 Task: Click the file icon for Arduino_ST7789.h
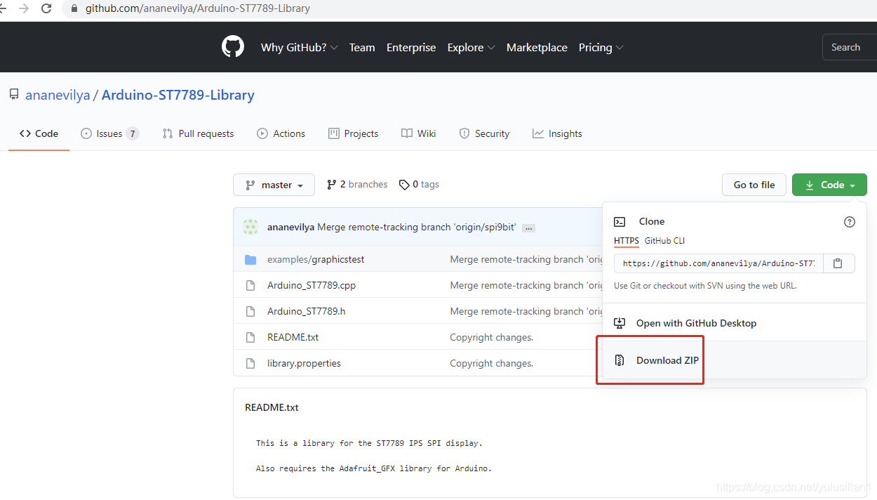click(250, 311)
